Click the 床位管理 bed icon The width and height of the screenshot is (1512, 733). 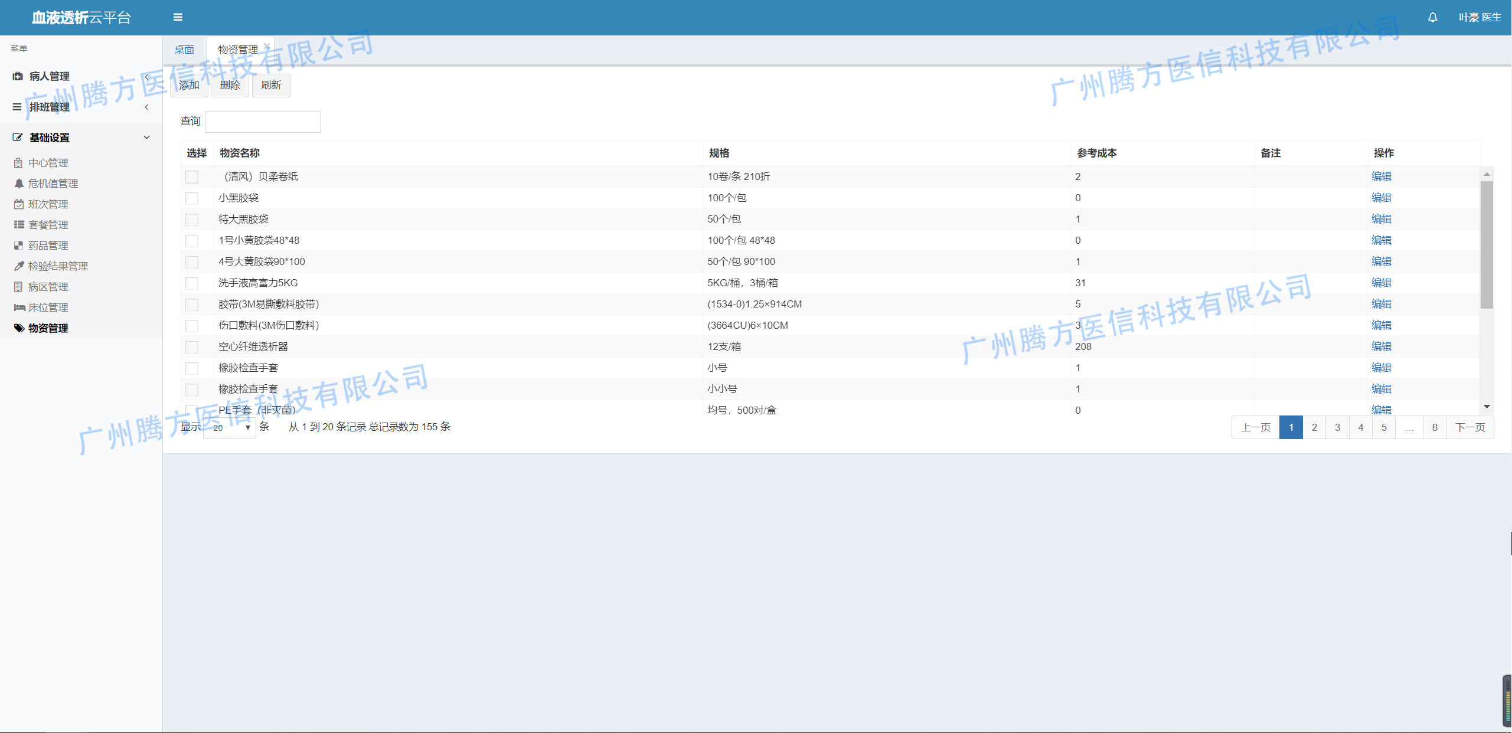(x=19, y=307)
